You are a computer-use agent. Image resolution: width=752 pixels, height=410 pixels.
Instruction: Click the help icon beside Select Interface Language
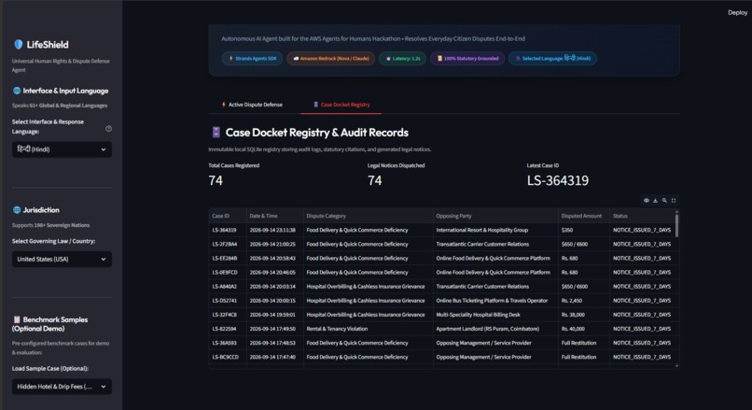[108, 129]
